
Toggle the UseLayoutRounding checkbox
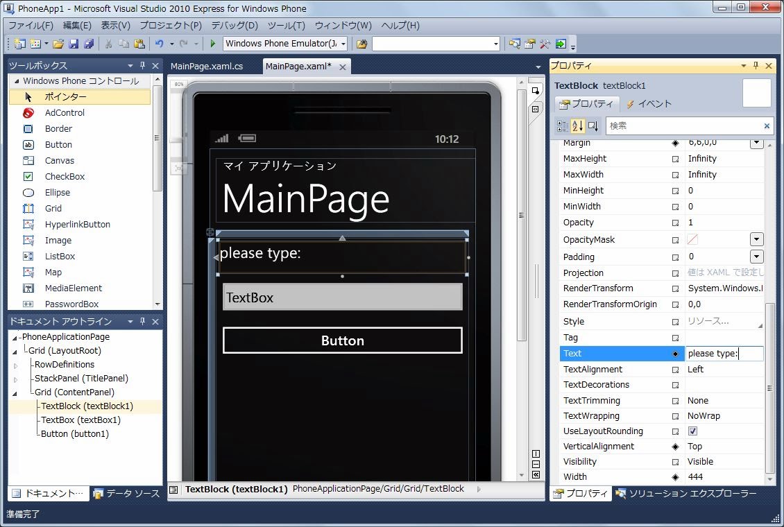692,431
